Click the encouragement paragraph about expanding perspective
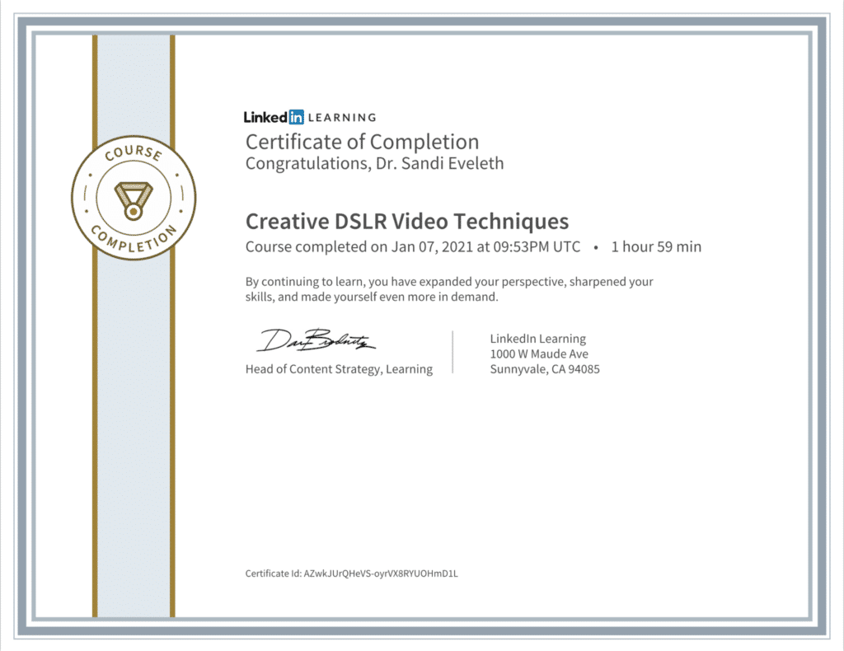Image resolution: width=844 pixels, height=651 pixels. pos(448,288)
